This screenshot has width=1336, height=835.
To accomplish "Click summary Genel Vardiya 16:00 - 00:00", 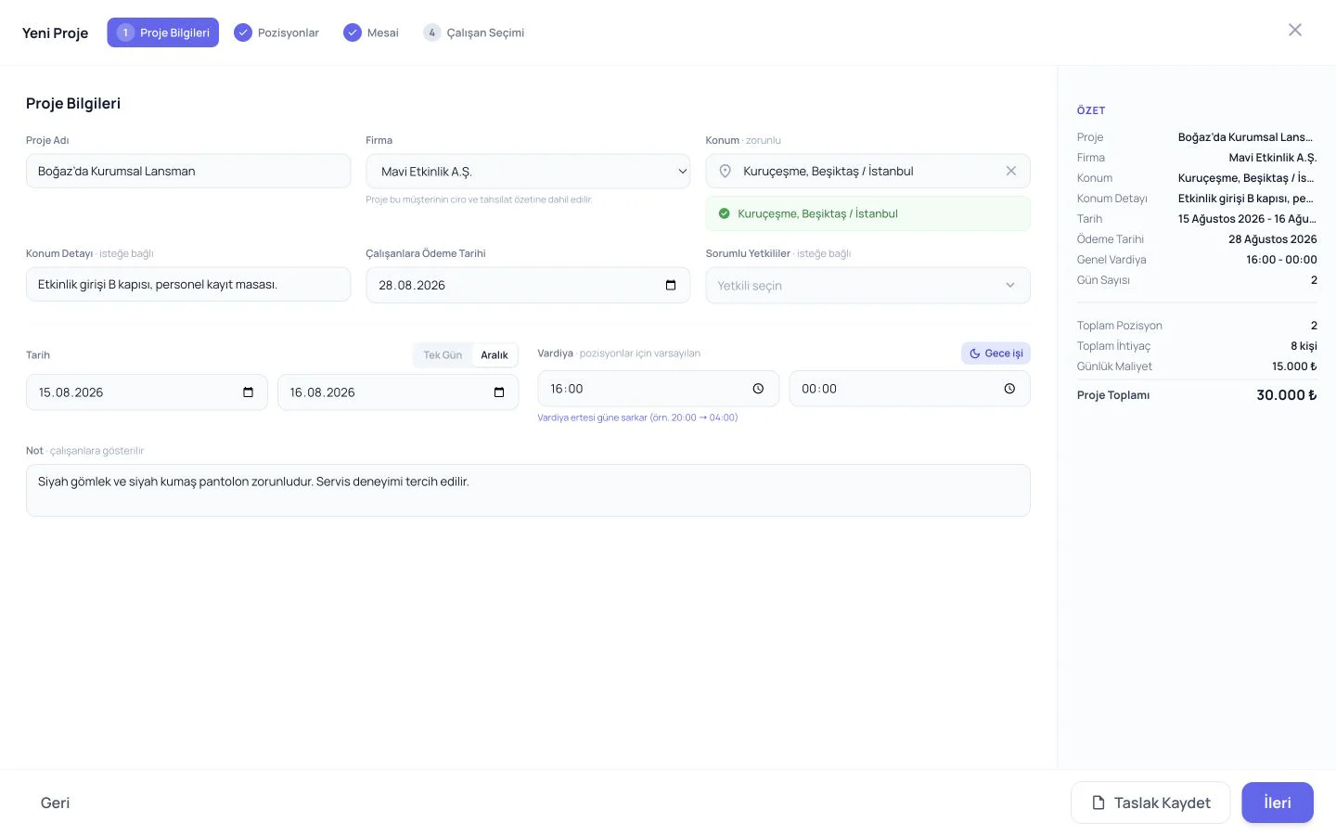I will [x=1281, y=260].
